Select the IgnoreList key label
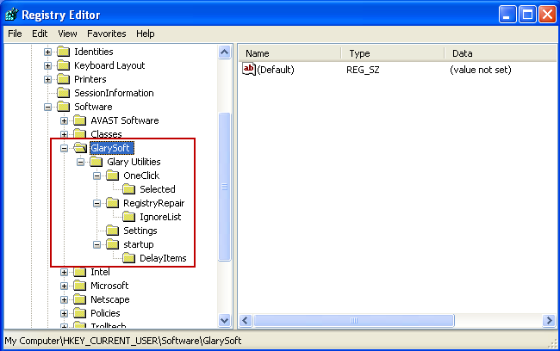The image size is (560, 351). [x=160, y=217]
